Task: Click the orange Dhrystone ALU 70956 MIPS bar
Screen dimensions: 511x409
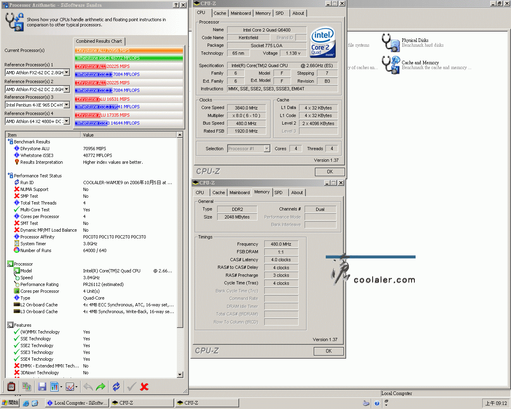Action: [129, 50]
